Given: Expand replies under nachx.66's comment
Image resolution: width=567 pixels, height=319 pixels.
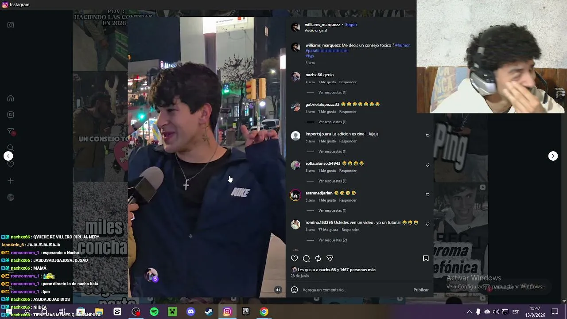Looking at the screenshot, I should 332,93.
